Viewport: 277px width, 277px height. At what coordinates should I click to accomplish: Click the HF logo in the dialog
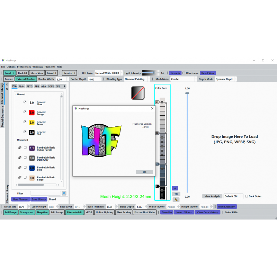[101, 140]
